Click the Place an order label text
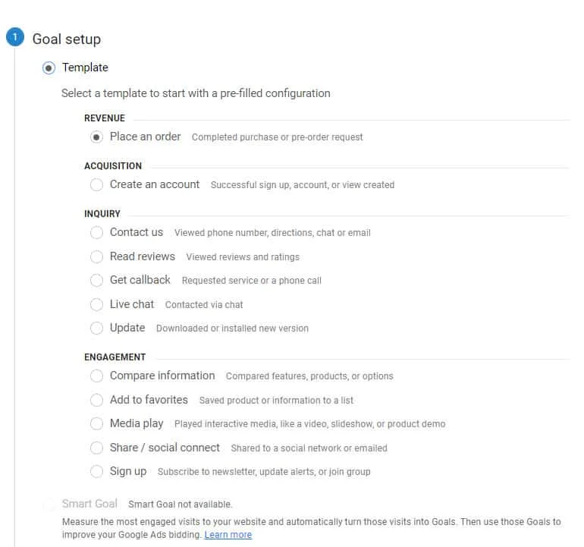The image size is (584, 547). click(145, 137)
